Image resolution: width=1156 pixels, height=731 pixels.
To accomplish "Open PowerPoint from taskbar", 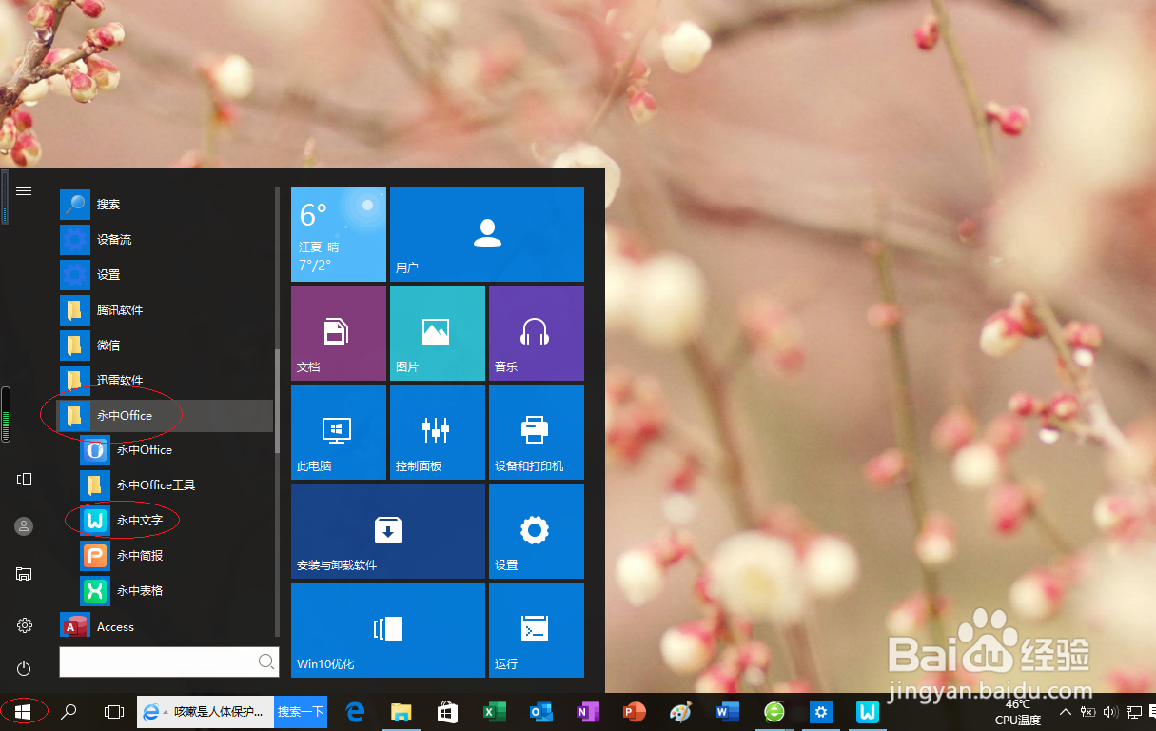I will 634,712.
